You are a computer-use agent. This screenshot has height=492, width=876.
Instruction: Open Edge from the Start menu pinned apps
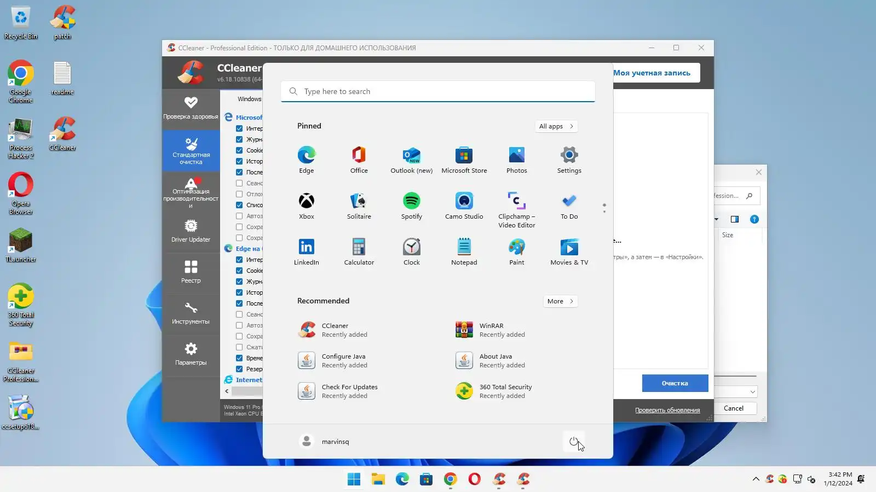point(307,160)
